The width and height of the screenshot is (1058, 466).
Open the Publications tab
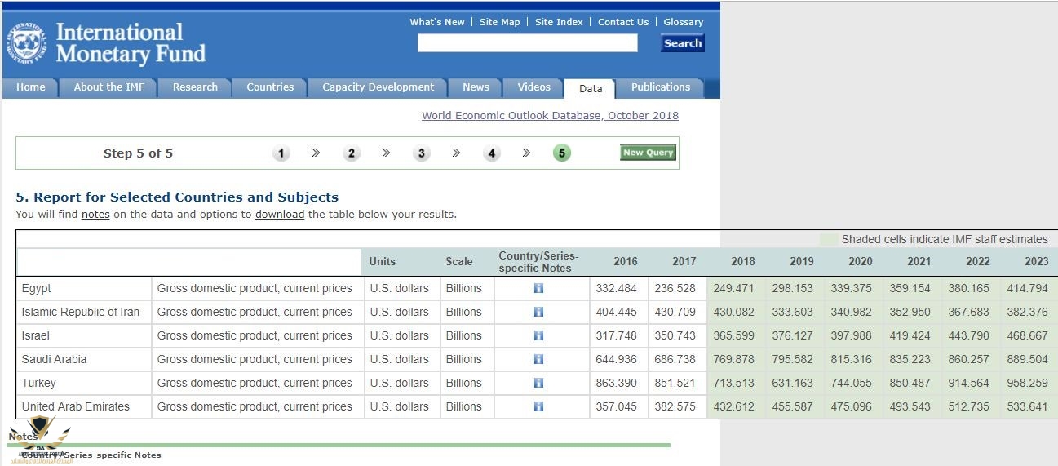point(660,87)
